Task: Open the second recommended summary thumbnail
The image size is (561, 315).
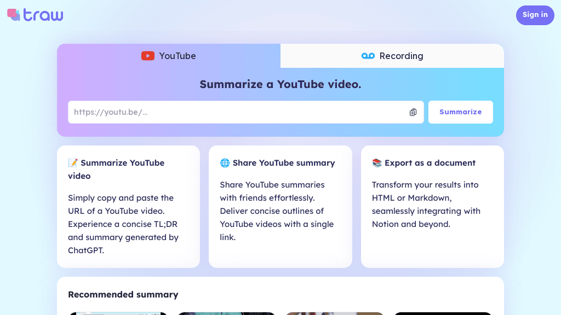Action: [x=226, y=313]
